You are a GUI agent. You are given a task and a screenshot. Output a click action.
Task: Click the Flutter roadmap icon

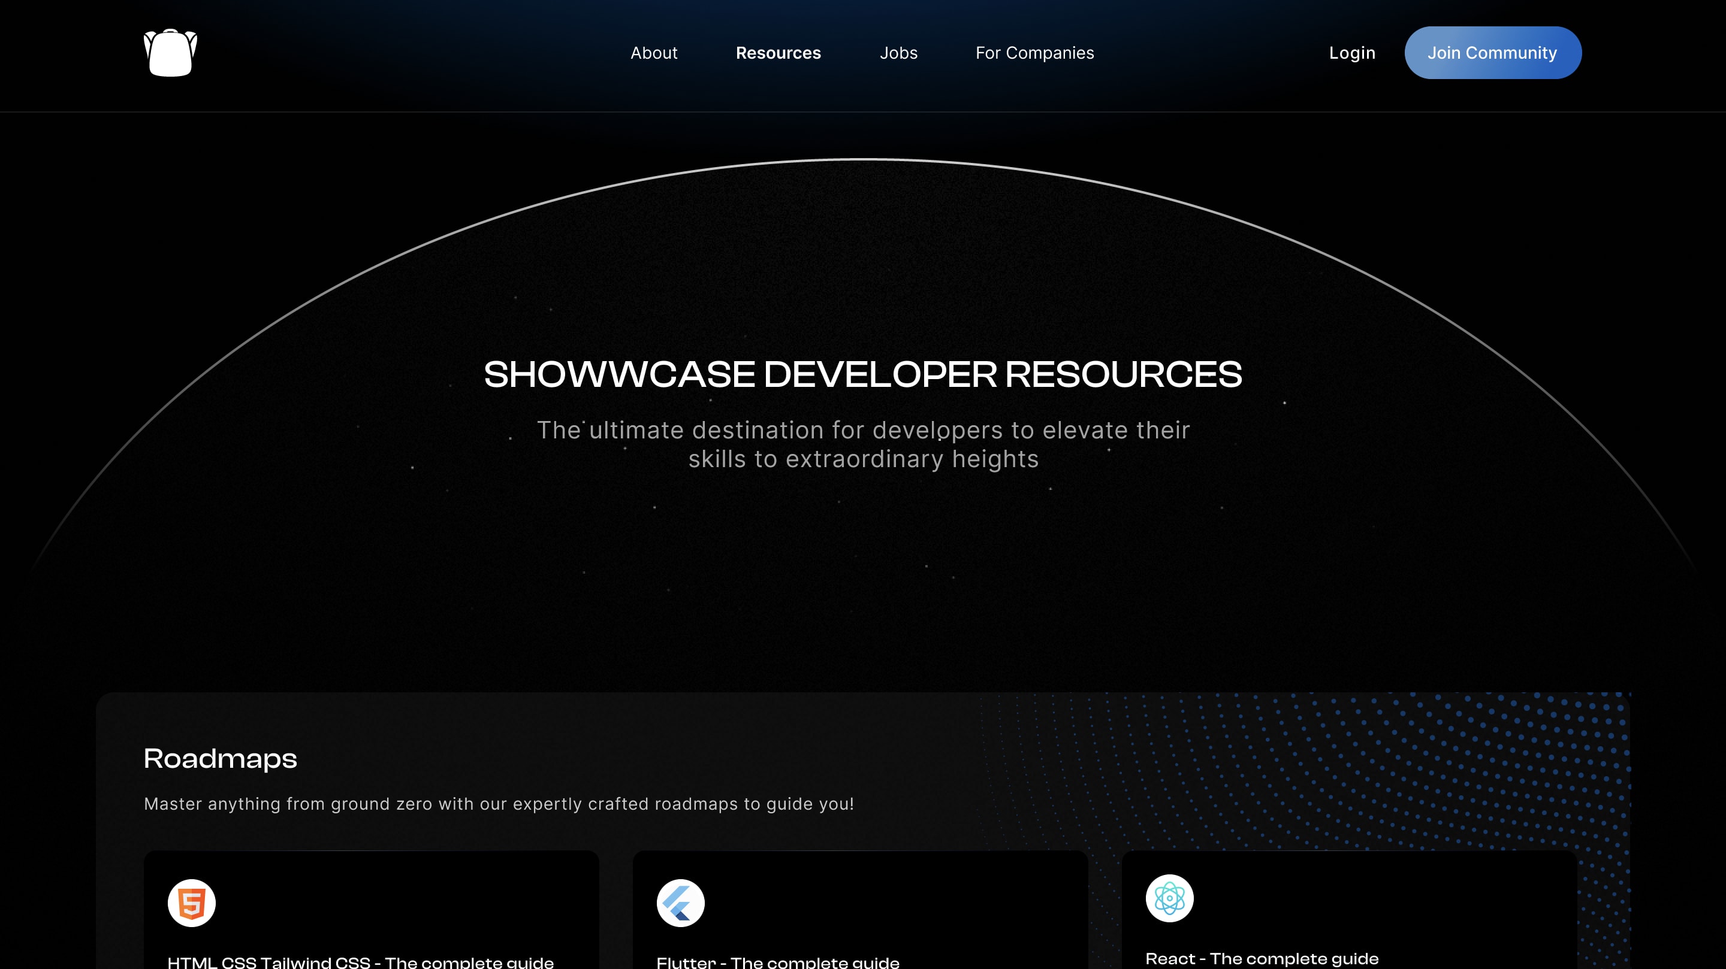tap(680, 903)
